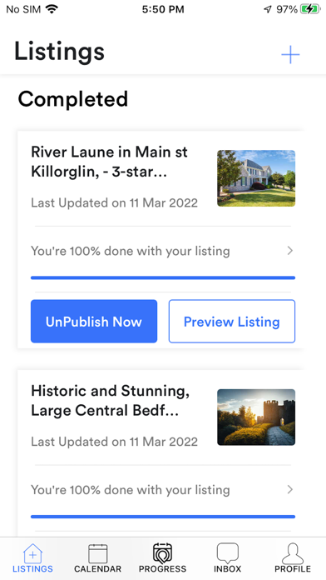Tap River Laune blue progress bar
This screenshot has width=326, height=580.
pos(163,277)
